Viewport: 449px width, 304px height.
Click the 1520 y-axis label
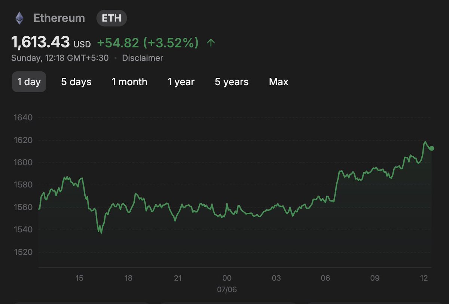[23, 252]
